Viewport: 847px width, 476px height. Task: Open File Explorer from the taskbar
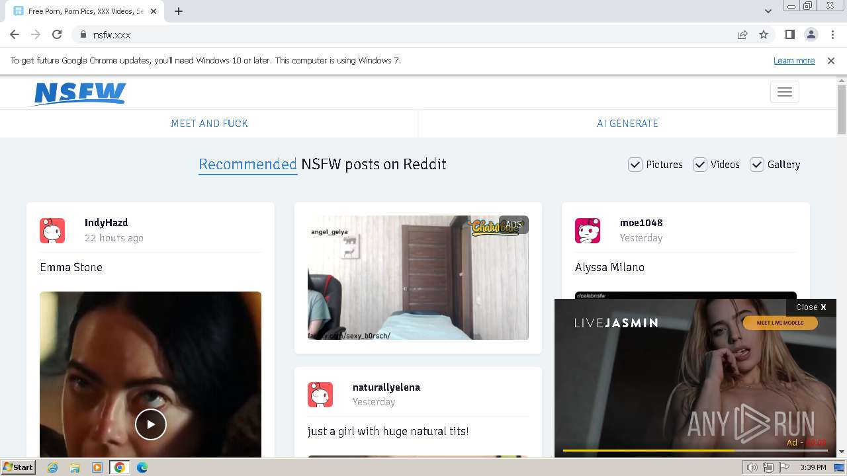click(75, 467)
